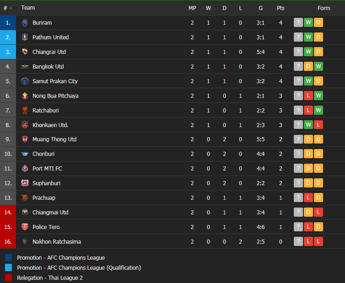
Task: Sort the table by Form column header
Action: 324,8
